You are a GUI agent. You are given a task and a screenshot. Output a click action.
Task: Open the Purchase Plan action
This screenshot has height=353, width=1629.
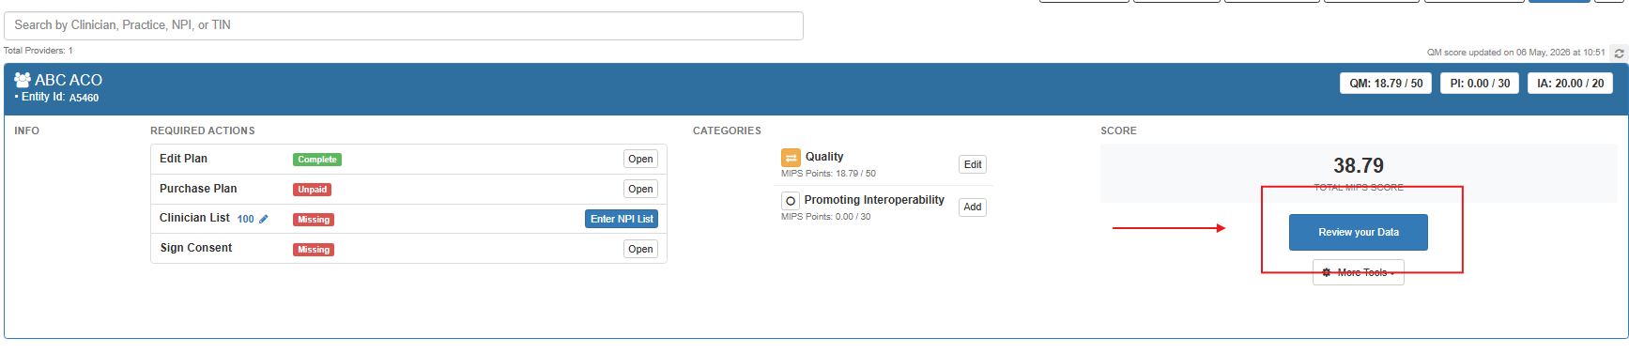[640, 189]
